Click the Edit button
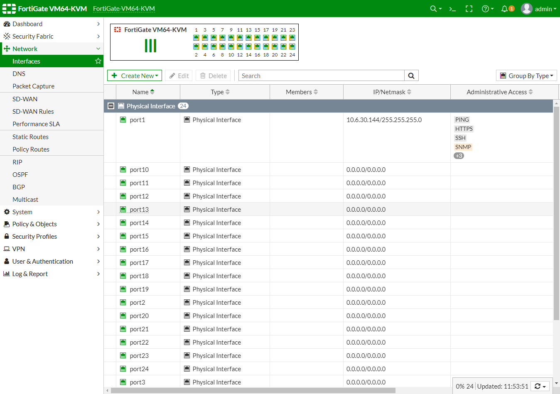 tap(179, 76)
